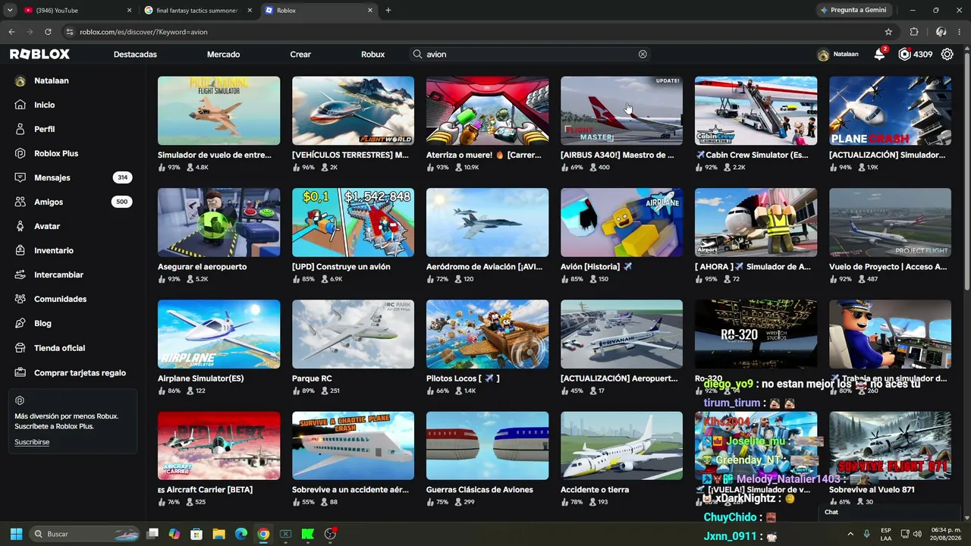Image resolution: width=971 pixels, height=546 pixels.
Task: Open Comunidades in the sidebar
Action: click(60, 299)
